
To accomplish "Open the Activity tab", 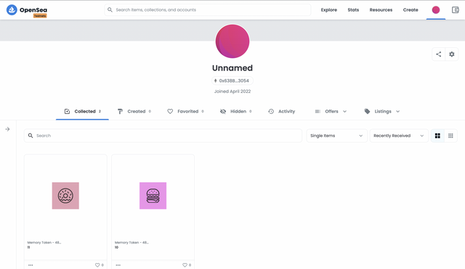I will click(x=281, y=111).
